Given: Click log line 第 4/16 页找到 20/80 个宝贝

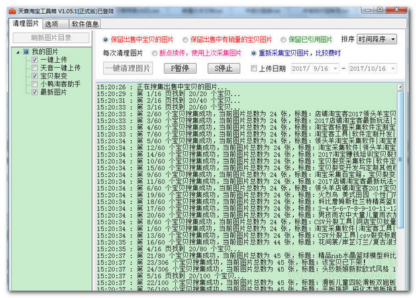Looking at the screenshot, I should click(168, 249).
